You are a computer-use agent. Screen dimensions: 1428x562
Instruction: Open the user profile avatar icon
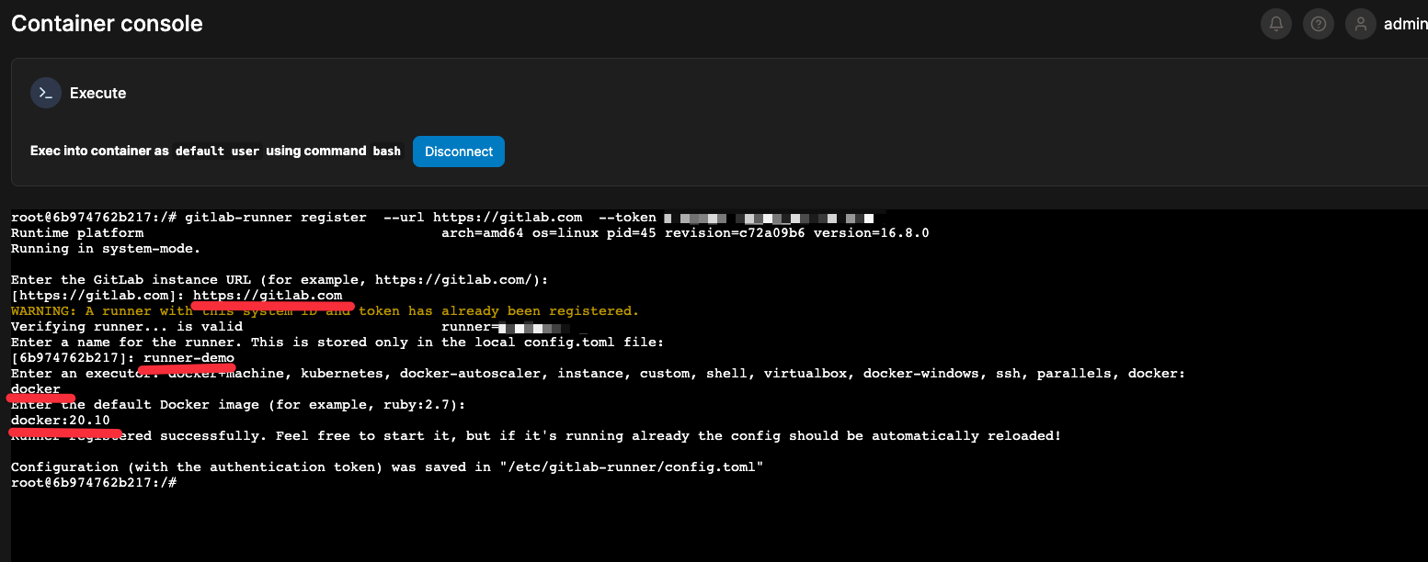[1360, 25]
